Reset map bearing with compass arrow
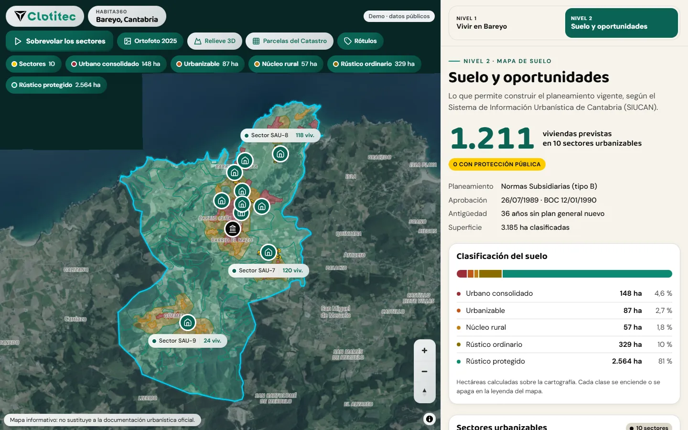 tap(424, 392)
